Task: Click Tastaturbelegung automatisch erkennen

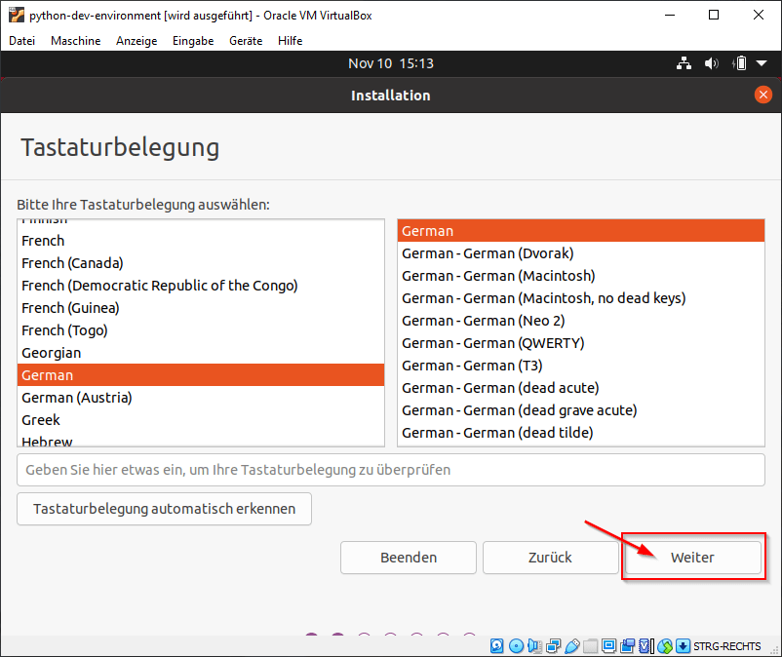Action: (163, 508)
